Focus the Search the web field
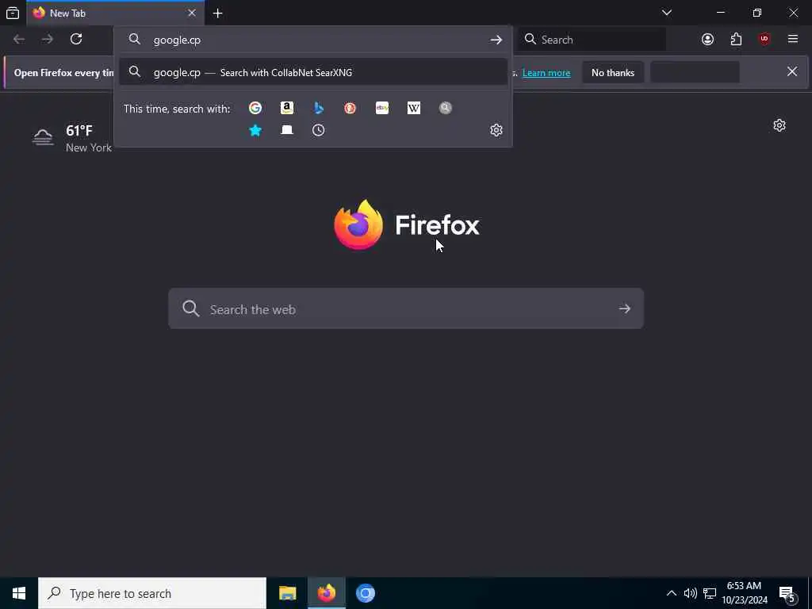Screen dimensions: 812x609 [x=406, y=308]
